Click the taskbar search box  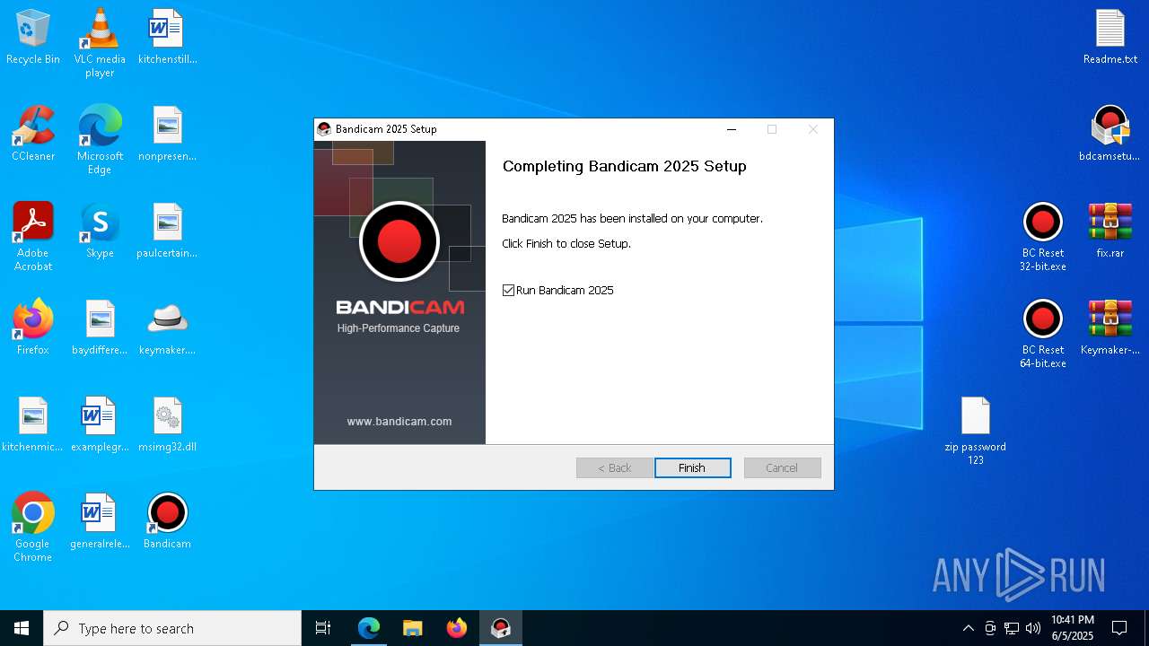pos(172,628)
